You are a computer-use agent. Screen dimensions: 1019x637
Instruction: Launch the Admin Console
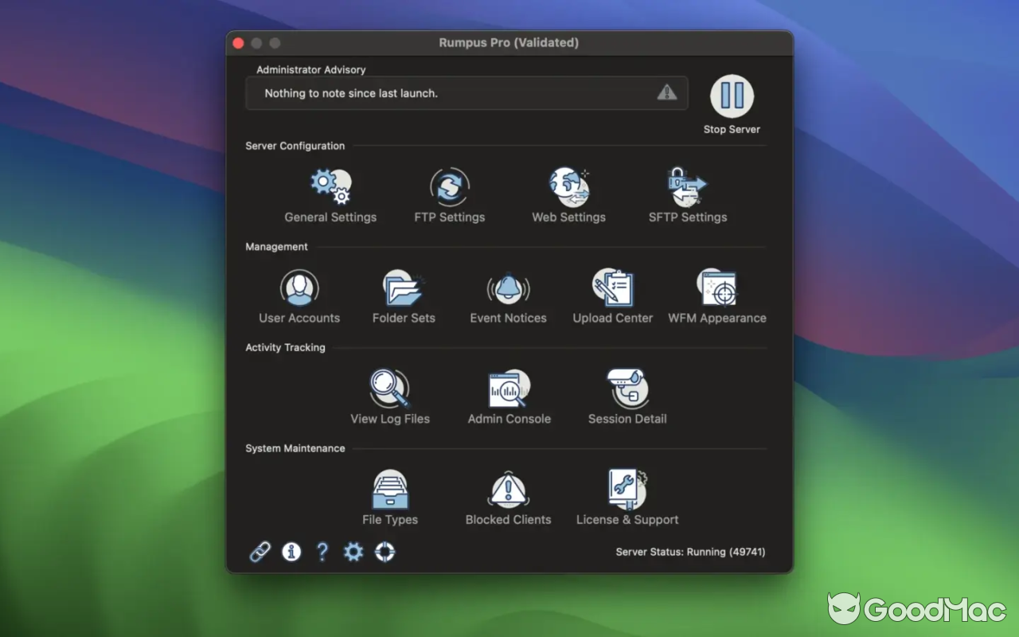click(509, 393)
